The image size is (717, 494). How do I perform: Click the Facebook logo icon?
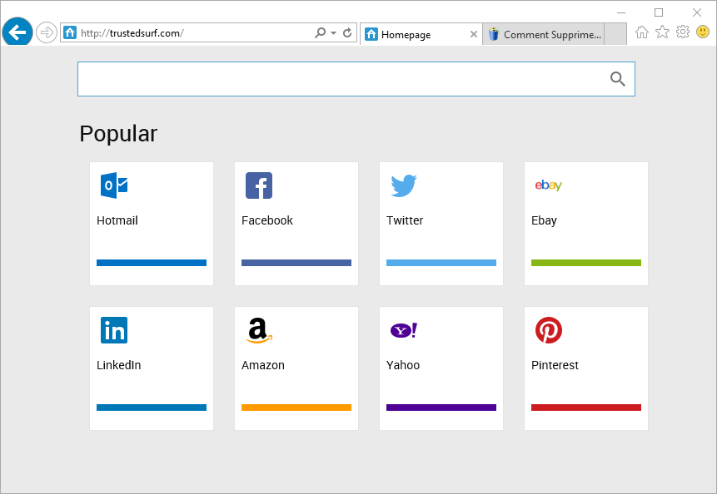tap(259, 185)
